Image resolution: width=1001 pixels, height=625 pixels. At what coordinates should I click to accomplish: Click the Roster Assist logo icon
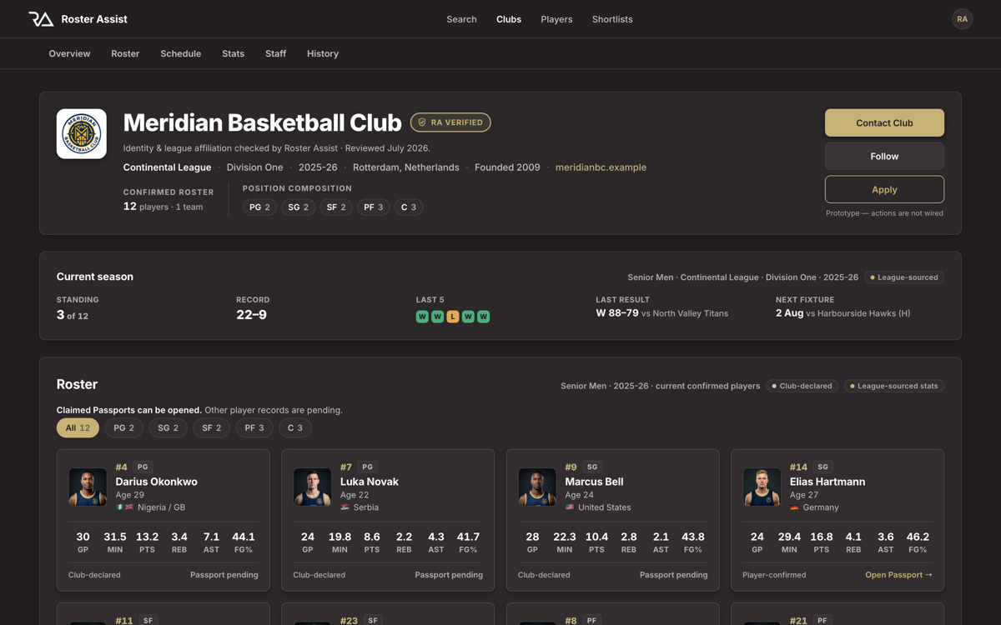(41, 19)
